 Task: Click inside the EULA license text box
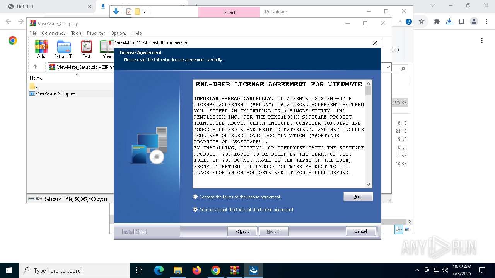(x=279, y=134)
